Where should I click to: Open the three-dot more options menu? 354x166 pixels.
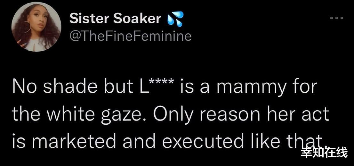click(337, 18)
